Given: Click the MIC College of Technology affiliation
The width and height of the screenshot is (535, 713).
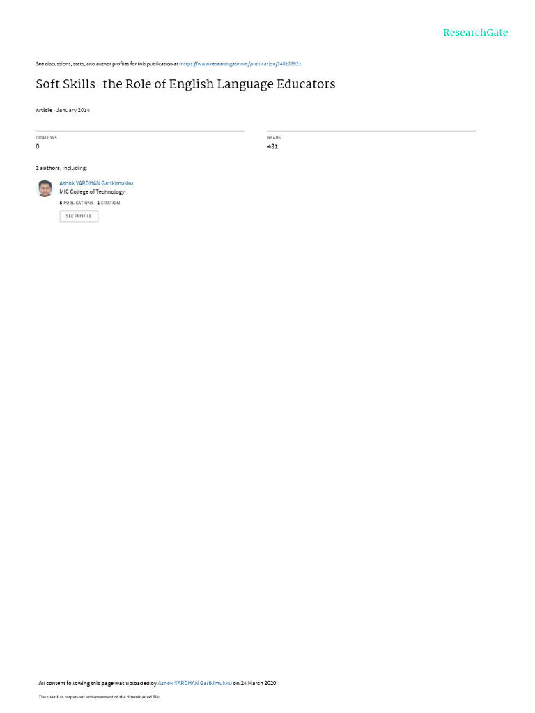Looking at the screenshot, I should pos(92,192).
